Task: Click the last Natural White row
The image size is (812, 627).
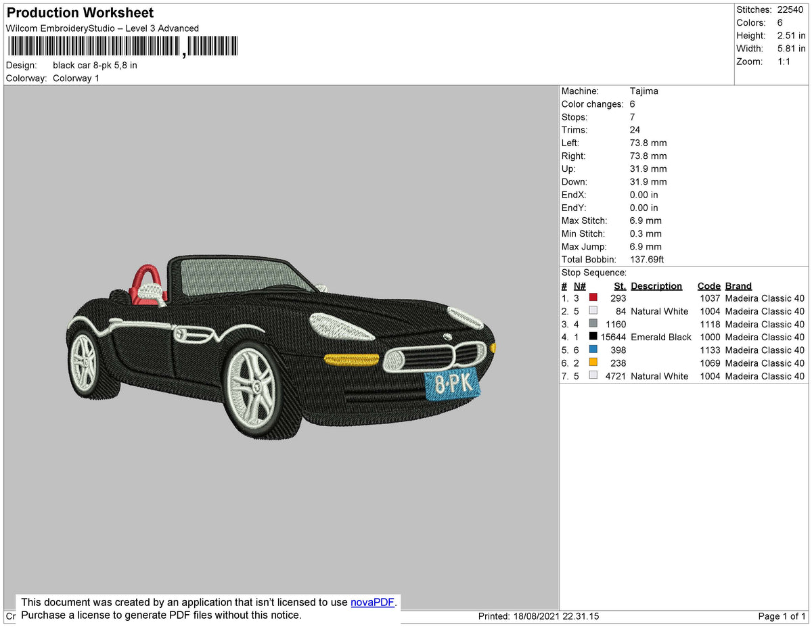Action: point(683,376)
